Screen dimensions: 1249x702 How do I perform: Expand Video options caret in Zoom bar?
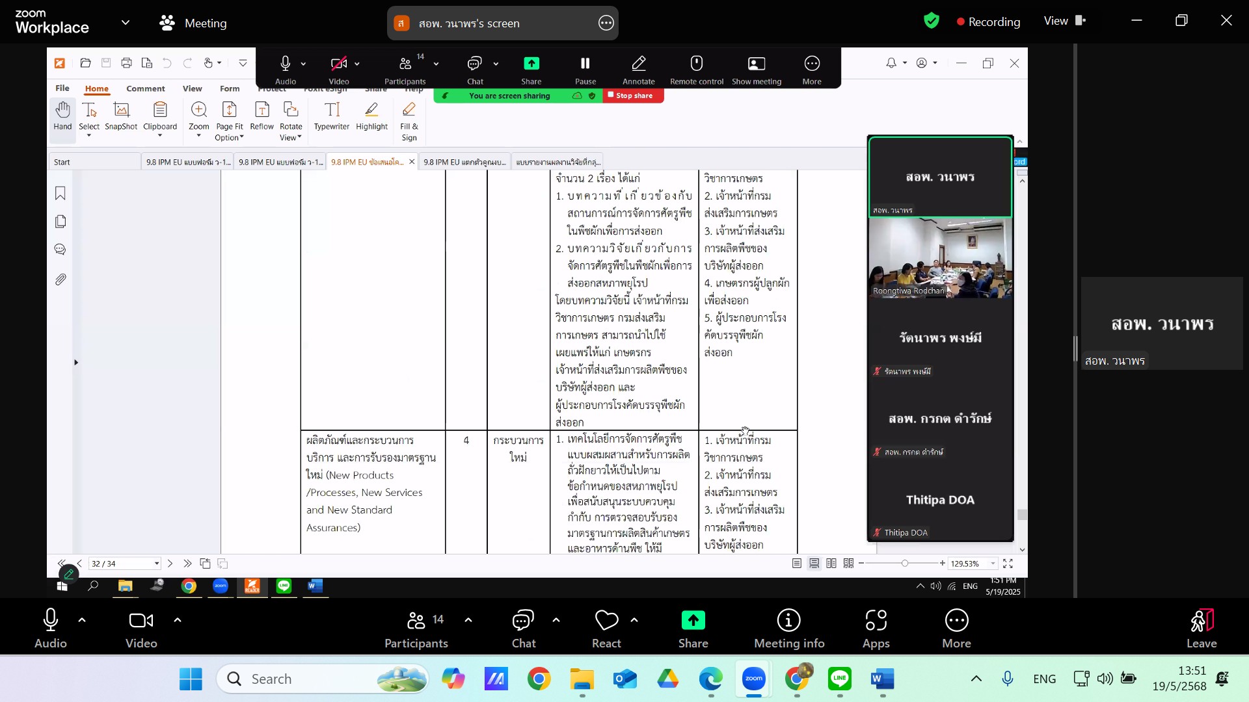click(177, 620)
